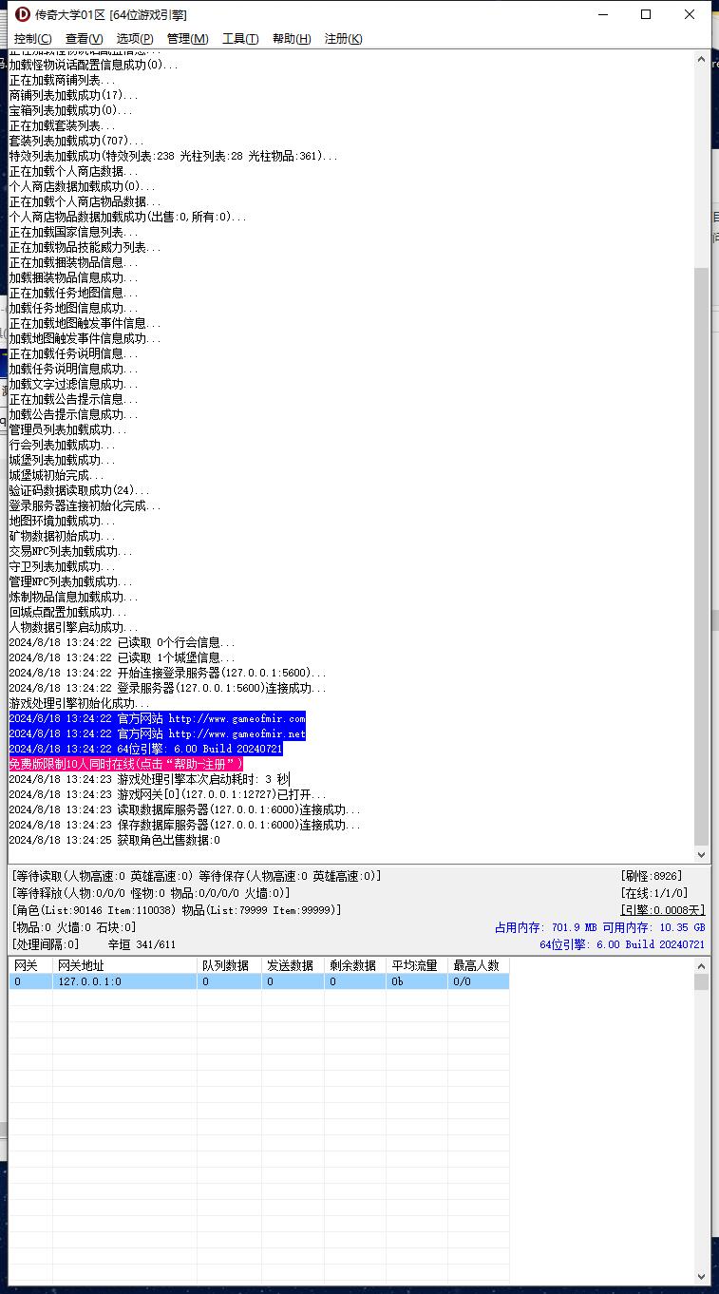Click log line with gameofmir.net URL
The width and height of the screenshot is (719, 1294).
pos(157,733)
